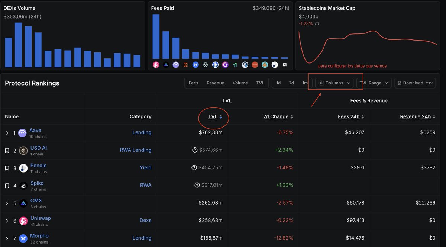
Task: Click the red-orange circle icon under Fees Paid
Action: pos(255,65)
